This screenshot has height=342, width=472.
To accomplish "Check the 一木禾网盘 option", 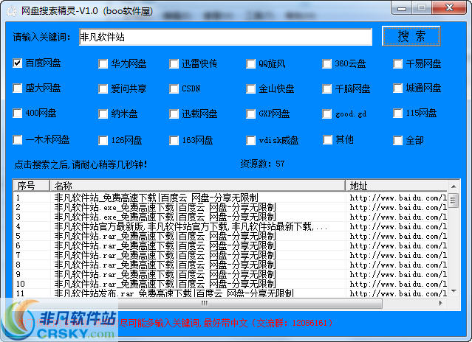I will [x=18, y=139].
